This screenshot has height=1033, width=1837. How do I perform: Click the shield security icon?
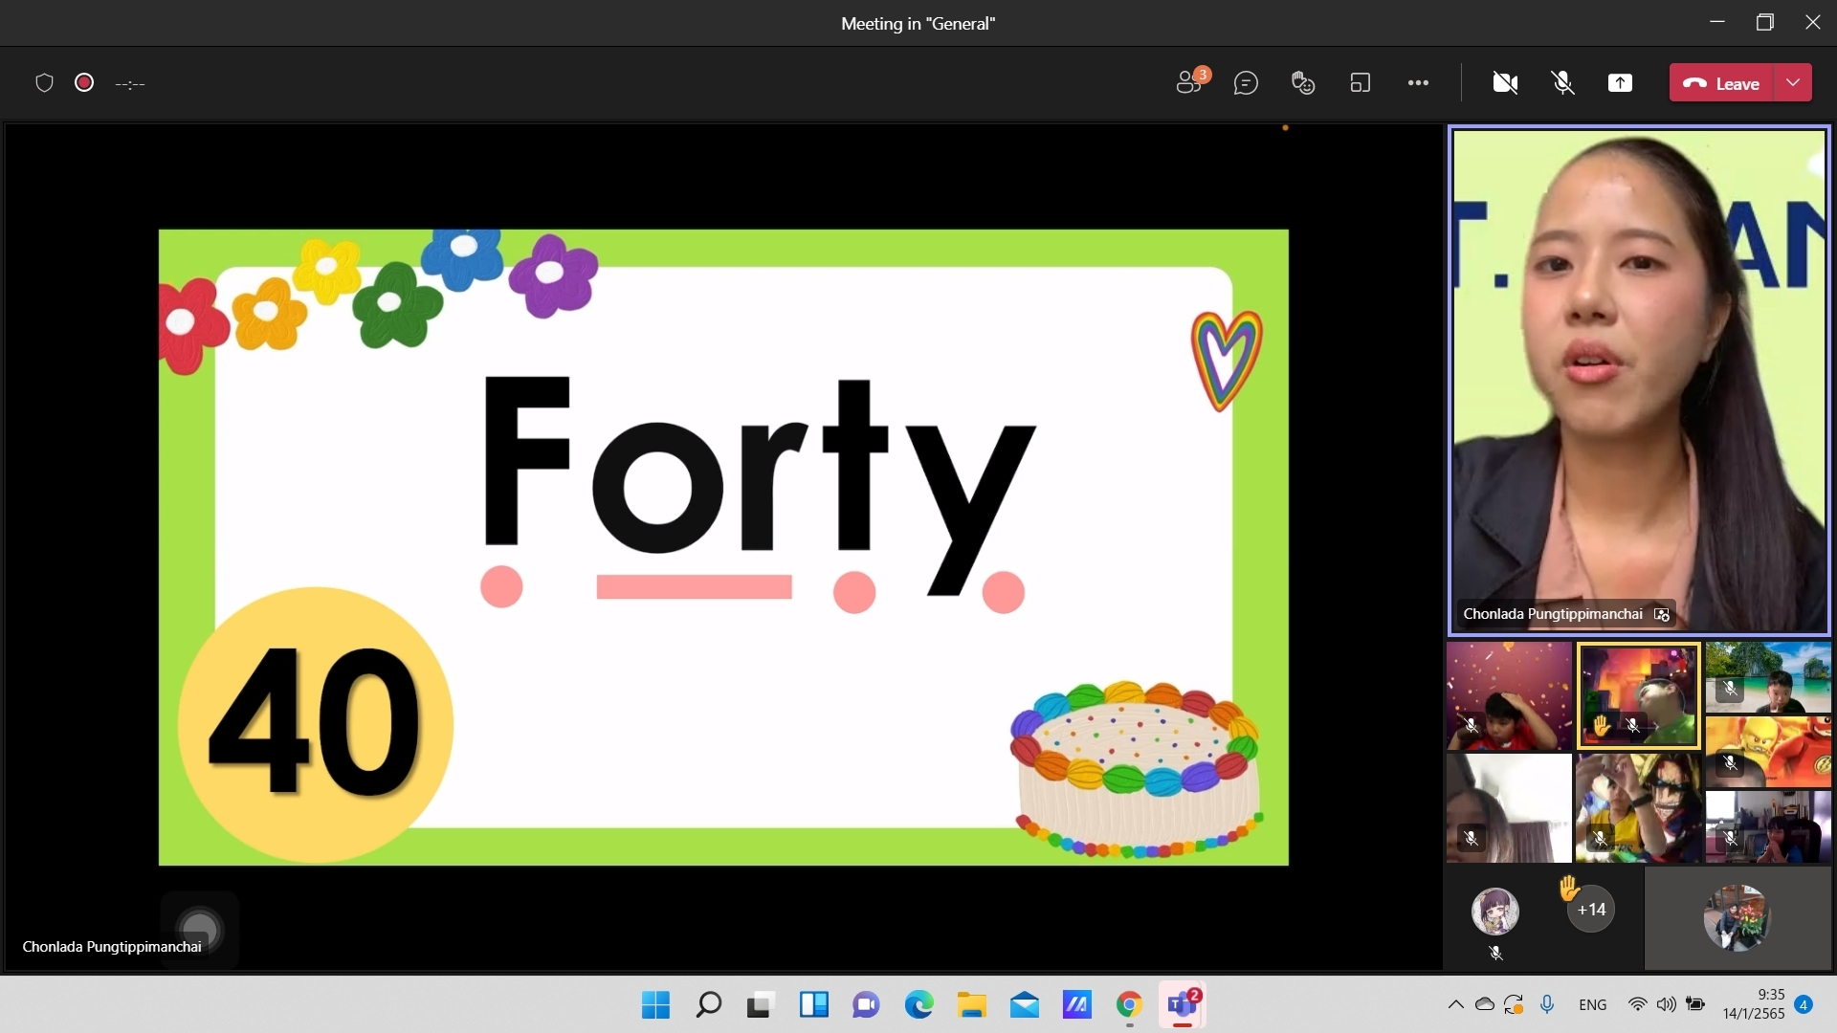click(x=44, y=83)
